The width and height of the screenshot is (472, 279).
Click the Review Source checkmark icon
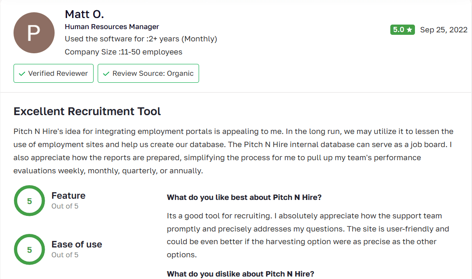tap(106, 74)
